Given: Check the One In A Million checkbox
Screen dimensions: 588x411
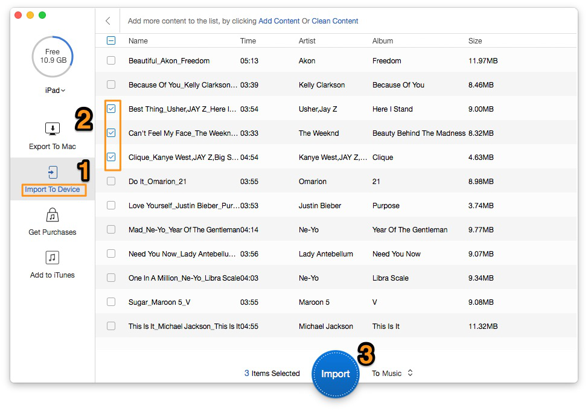Looking at the screenshot, I should (111, 278).
